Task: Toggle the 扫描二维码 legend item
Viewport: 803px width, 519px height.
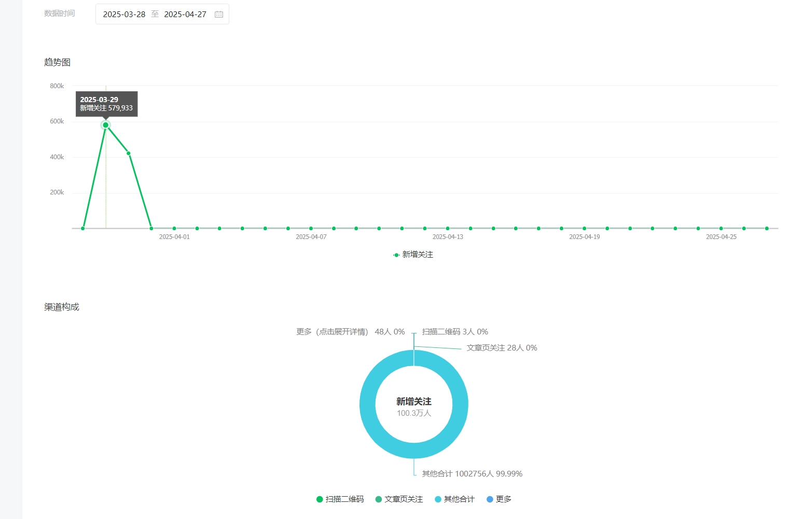Action: [x=340, y=499]
